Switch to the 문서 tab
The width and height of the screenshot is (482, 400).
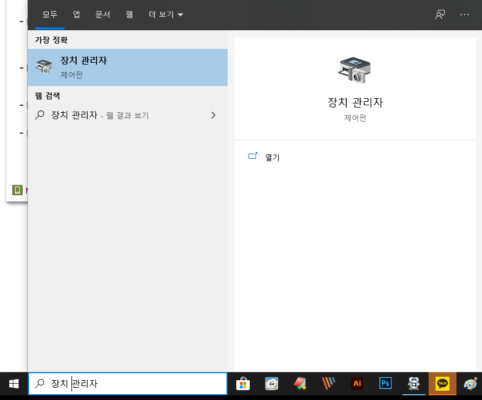[x=103, y=15]
